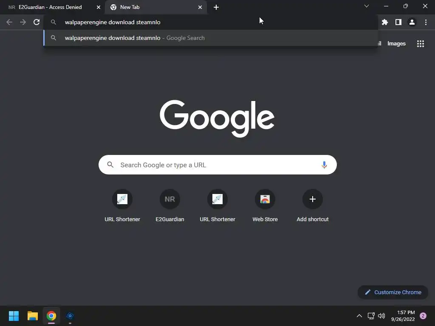Click the Chrome icon in the taskbar
435x326 pixels.
click(51, 316)
